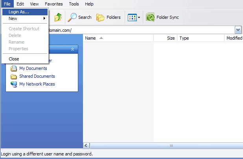Expand the address bar dropdown list
Image resolution: width=243 pixels, height=159 pixels.
(238, 30)
